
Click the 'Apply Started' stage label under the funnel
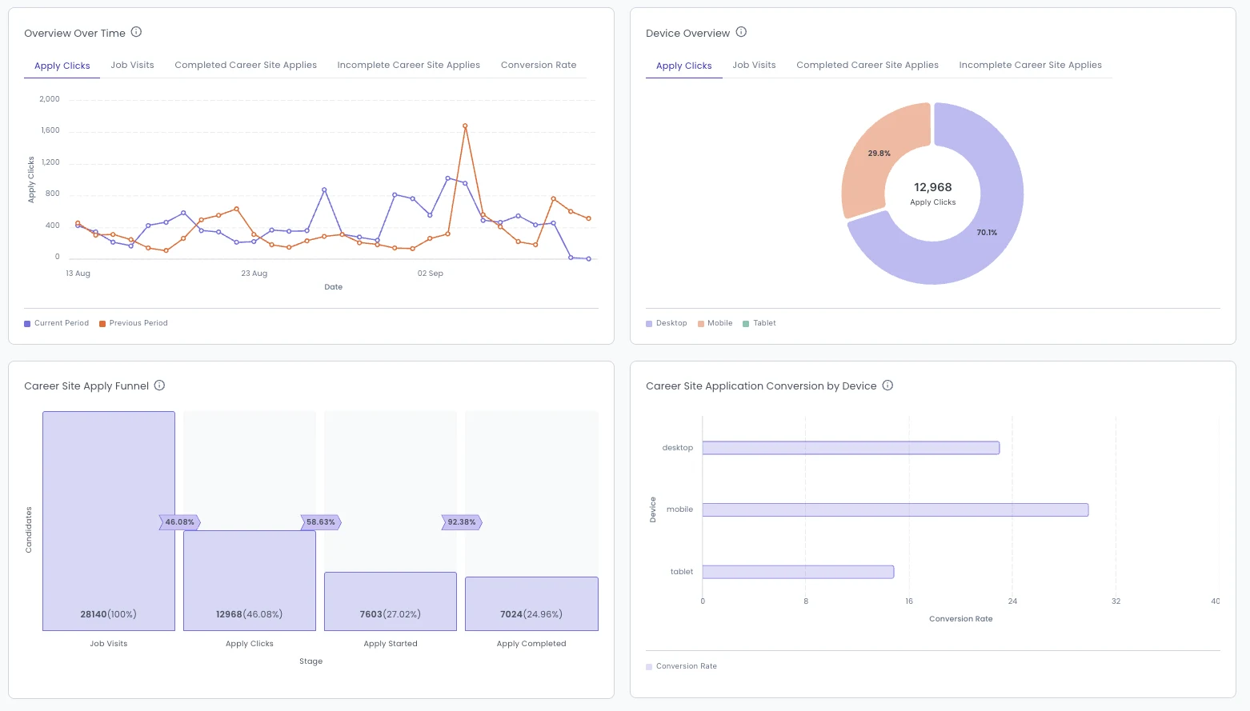click(x=391, y=644)
